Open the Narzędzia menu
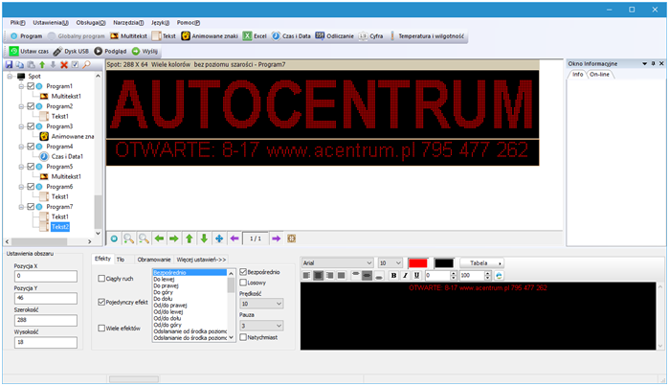 pos(128,23)
